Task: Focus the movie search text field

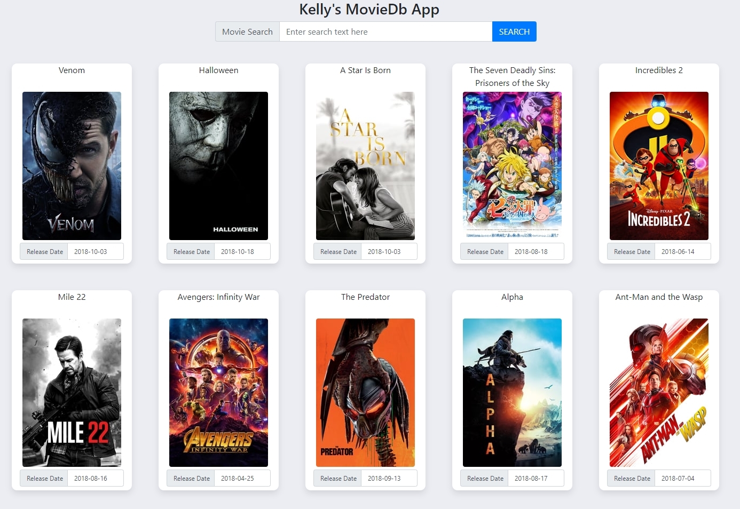Action: (385, 31)
